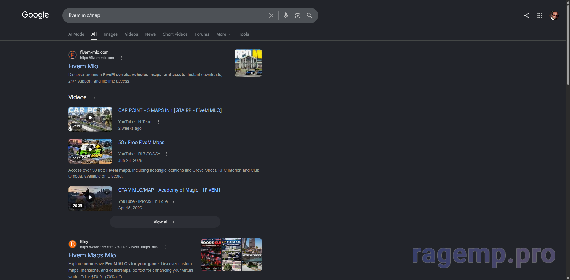Go to Google home via the logo
This screenshot has width=570, height=280.
tap(35, 15)
